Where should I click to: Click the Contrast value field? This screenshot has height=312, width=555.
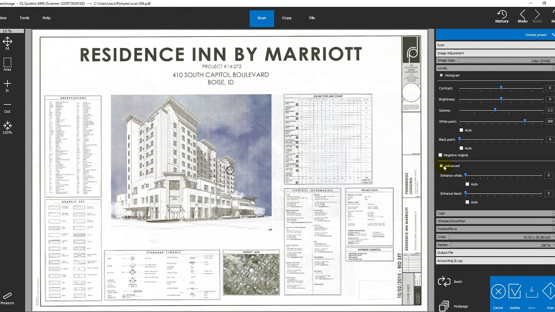[550, 88]
